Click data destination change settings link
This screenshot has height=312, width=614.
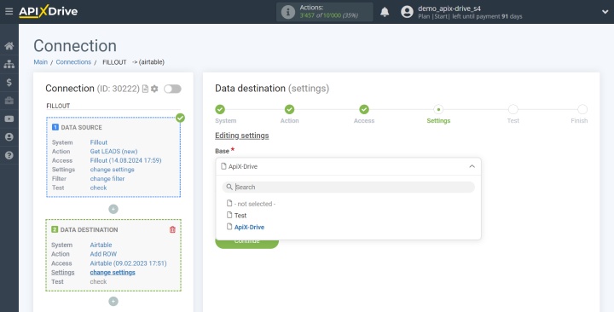[x=113, y=273]
